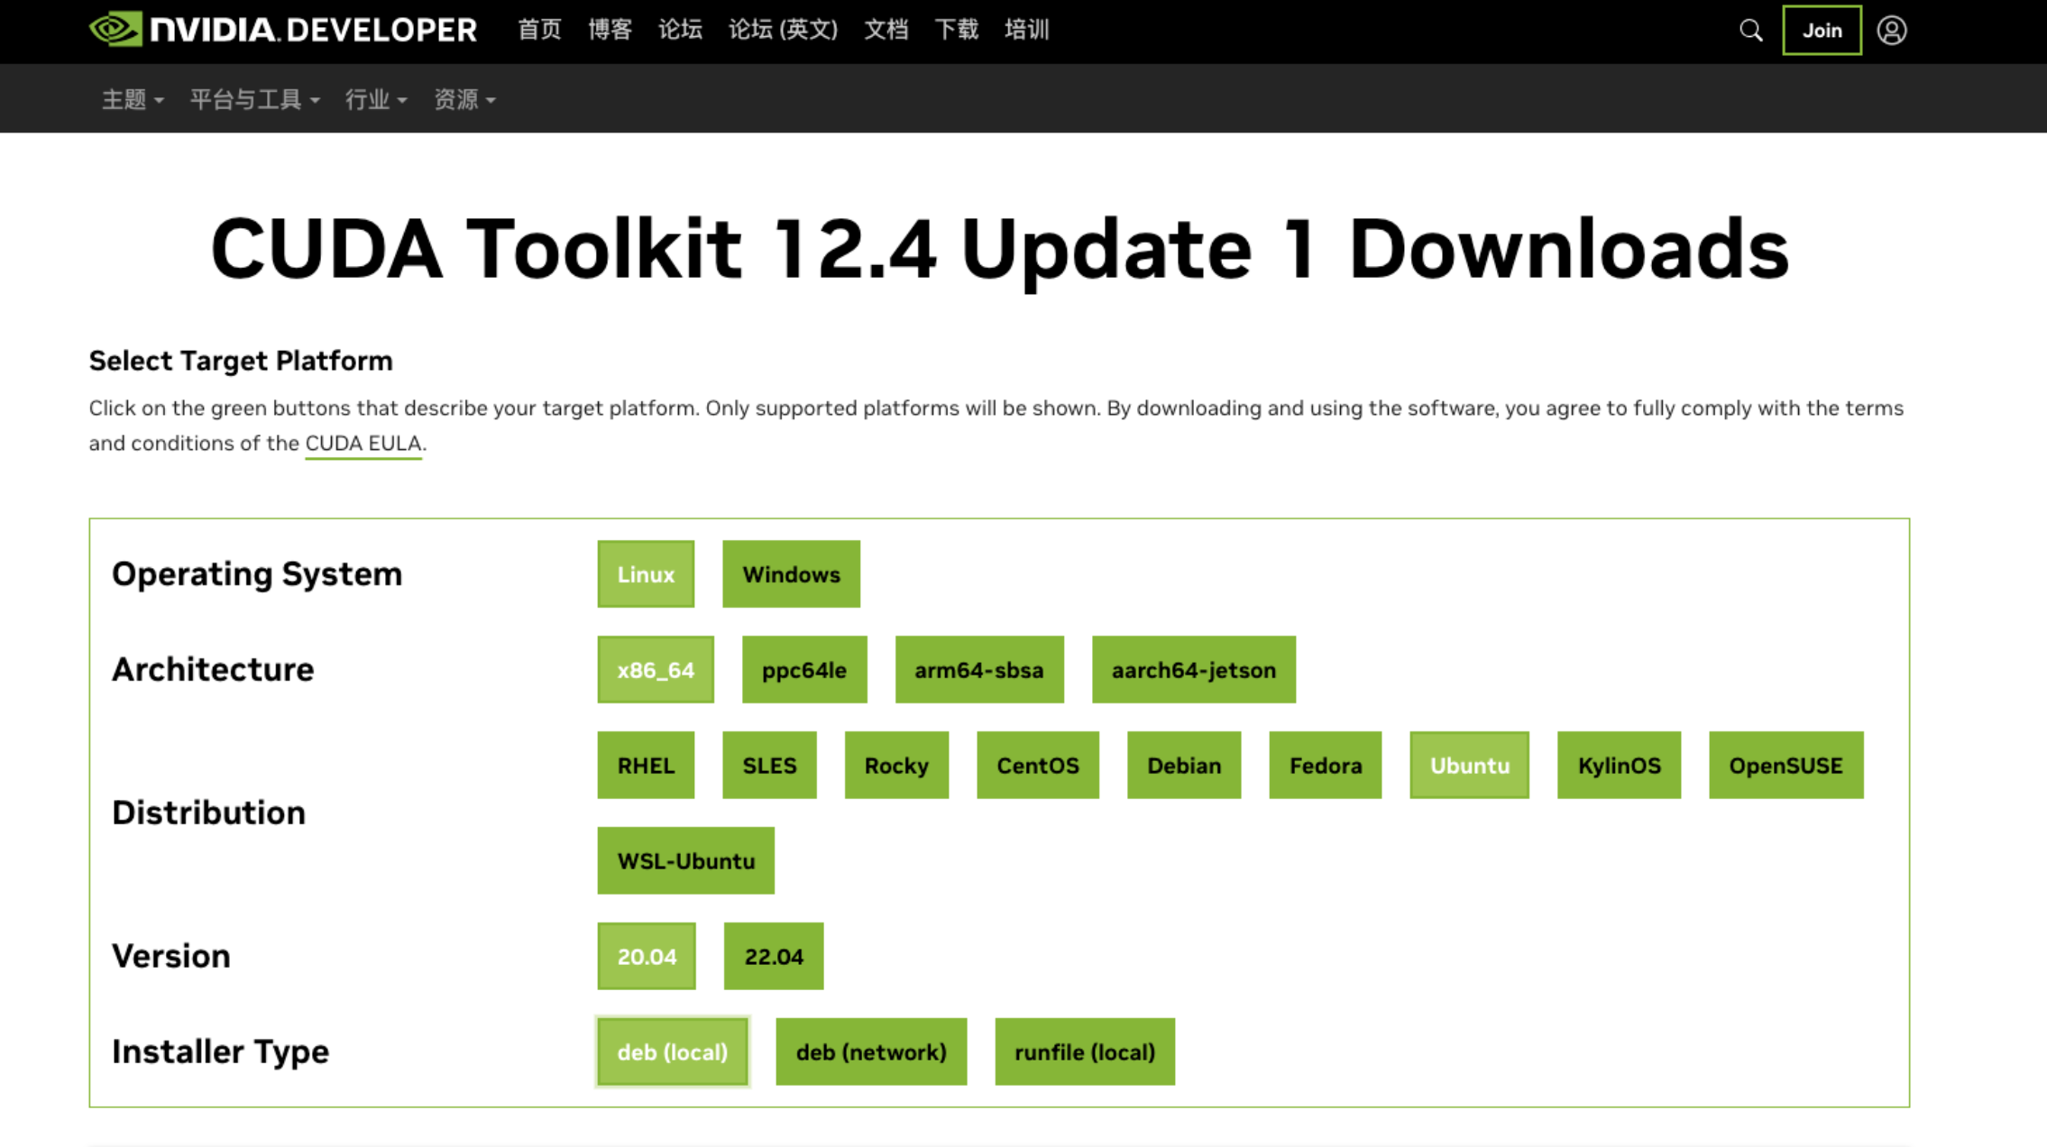The width and height of the screenshot is (2047, 1147).
Task: Click the Installer Type label
Action: (220, 1052)
